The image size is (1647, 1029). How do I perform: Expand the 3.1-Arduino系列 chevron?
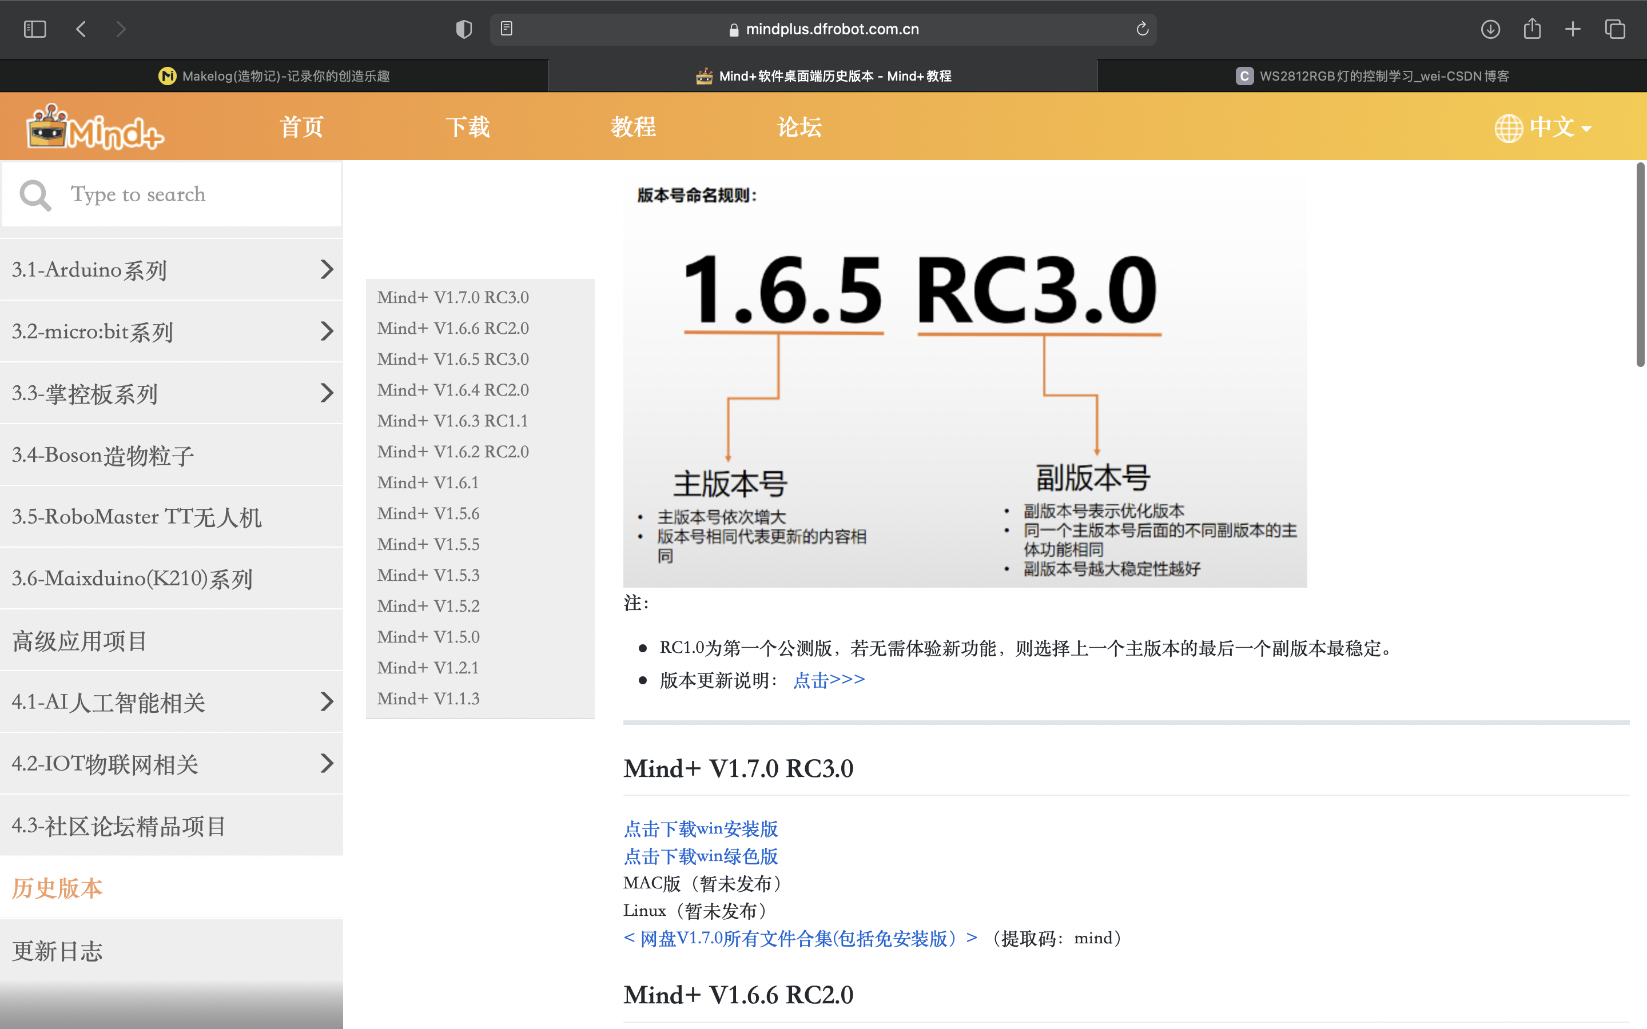coord(327,269)
